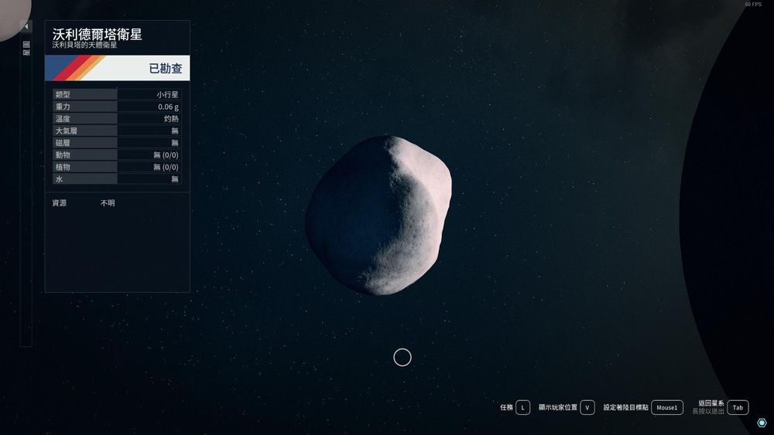Screen dimensions: 774x435
Task: Click the moon in top-left corner
Action: pyautogui.click(x=12, y=15)
